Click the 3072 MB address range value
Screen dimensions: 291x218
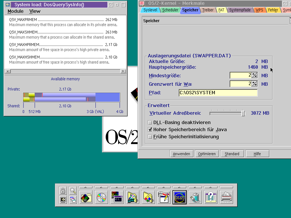pos(260,113)
